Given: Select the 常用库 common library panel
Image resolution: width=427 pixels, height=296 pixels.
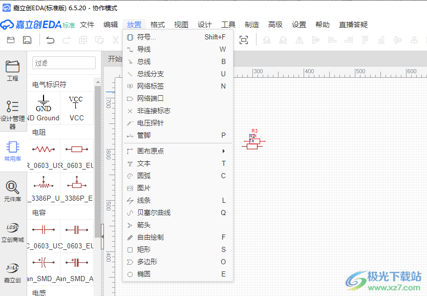Looking at the screenshot, I should point(12,152).
